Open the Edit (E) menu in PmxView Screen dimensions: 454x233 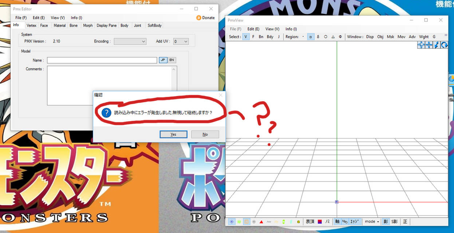pos(253,29)
